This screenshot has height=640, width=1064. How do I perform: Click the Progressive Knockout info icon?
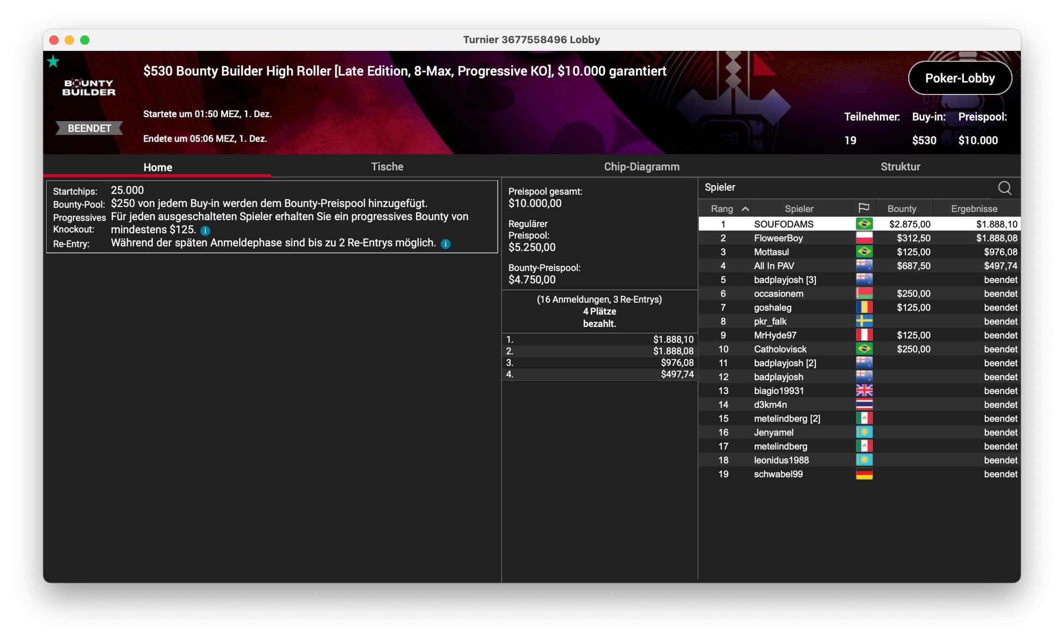tap(205, 231)
